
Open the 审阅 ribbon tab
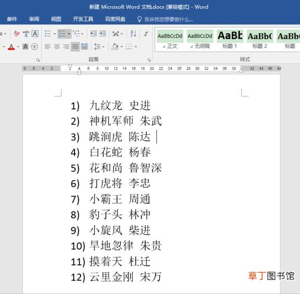click(34, 19)
